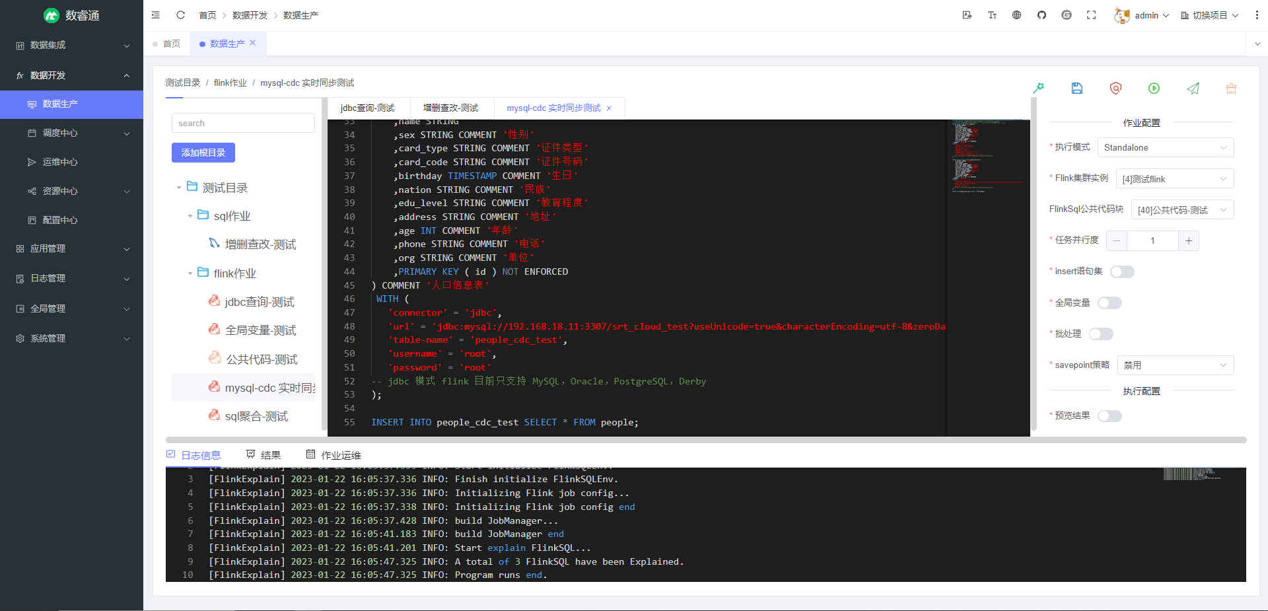This screenshot has height=611, width=1268.
Task: Collapse the sql作业 folder
Action: (x=190, y=216)
